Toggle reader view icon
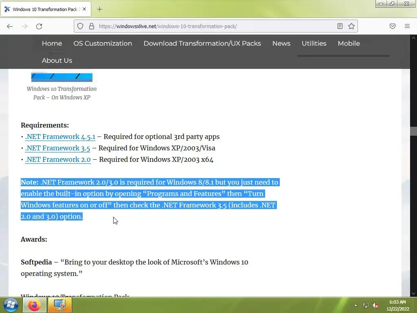 point(340,26)
